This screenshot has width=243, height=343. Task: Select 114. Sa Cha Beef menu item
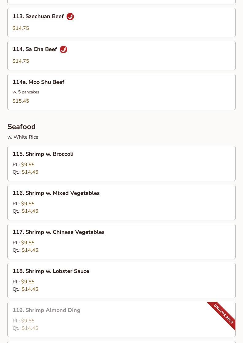click(x=121, y=56)
